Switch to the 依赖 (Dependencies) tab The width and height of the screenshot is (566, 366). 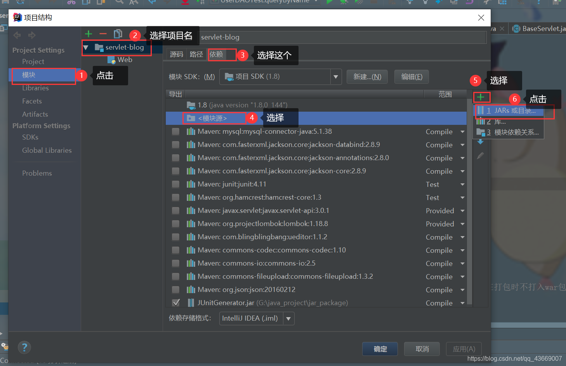click(x=217, y=54)
